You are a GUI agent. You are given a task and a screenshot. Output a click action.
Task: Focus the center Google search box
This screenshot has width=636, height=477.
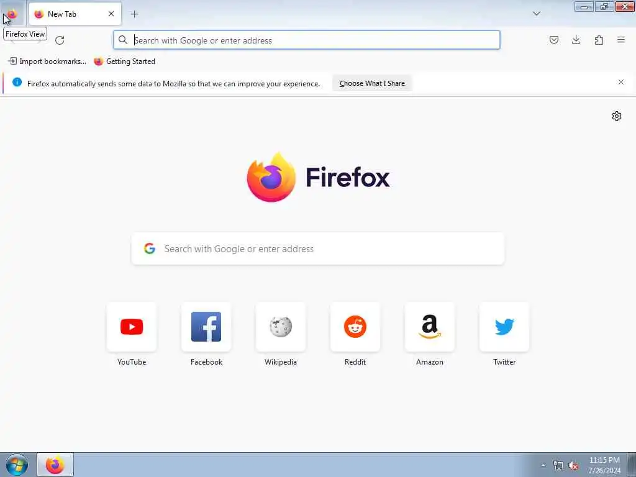click(x=318, y=248)
